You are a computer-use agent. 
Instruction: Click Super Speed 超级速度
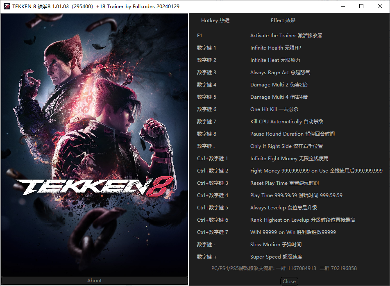pos(277,257)
